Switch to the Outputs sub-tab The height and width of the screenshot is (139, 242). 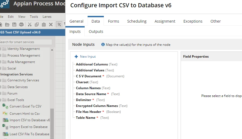[96, 31]
